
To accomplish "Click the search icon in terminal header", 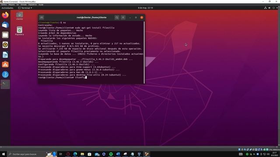I will [x=117, y=17].
